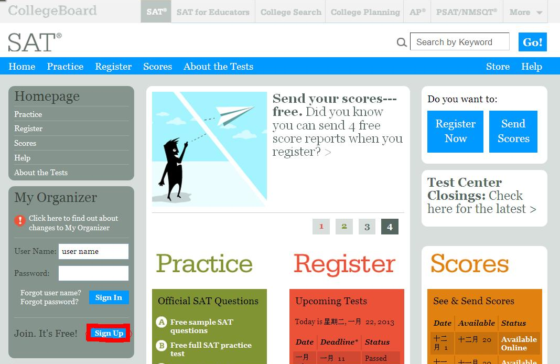
Task: Click the Sign Up button
Action: click(x=109, y=333)
